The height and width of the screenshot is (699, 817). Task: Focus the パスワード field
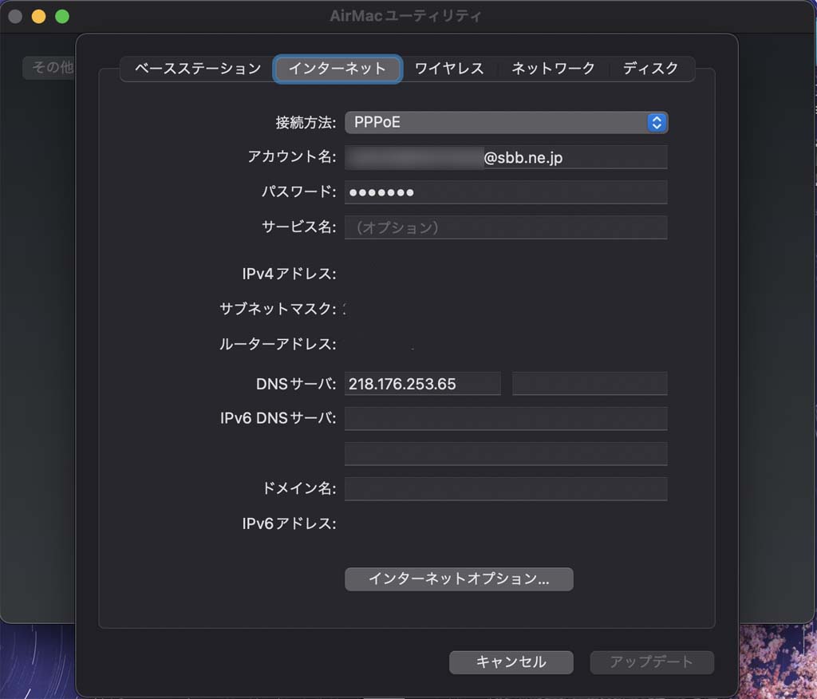coord(506,192)
